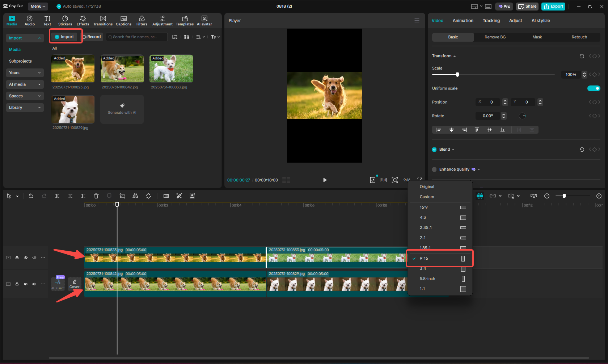The image size is (608, 364).
Task: Click the Export button at top right
Action: coord(553,6)
